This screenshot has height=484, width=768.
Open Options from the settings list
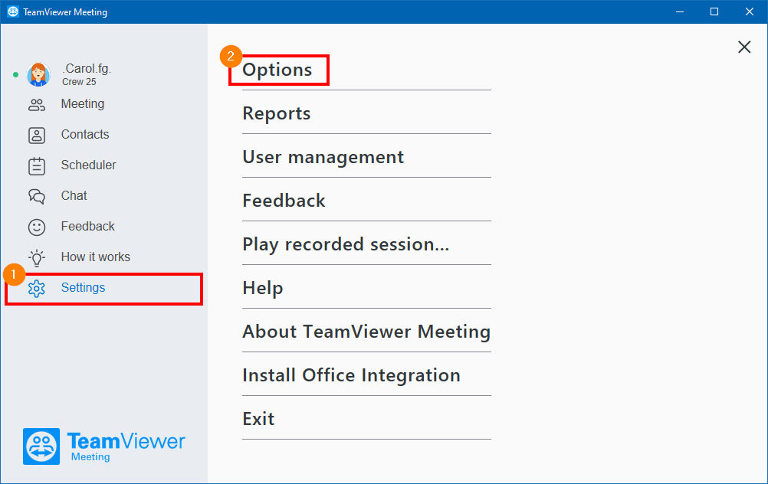pos(277,70)
